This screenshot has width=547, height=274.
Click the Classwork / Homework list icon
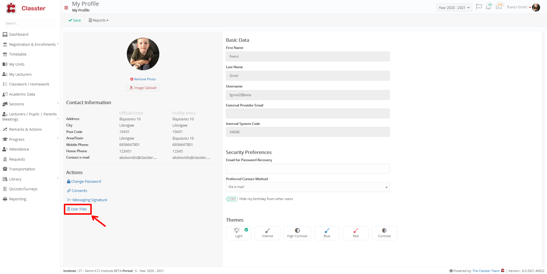(5, 84)
